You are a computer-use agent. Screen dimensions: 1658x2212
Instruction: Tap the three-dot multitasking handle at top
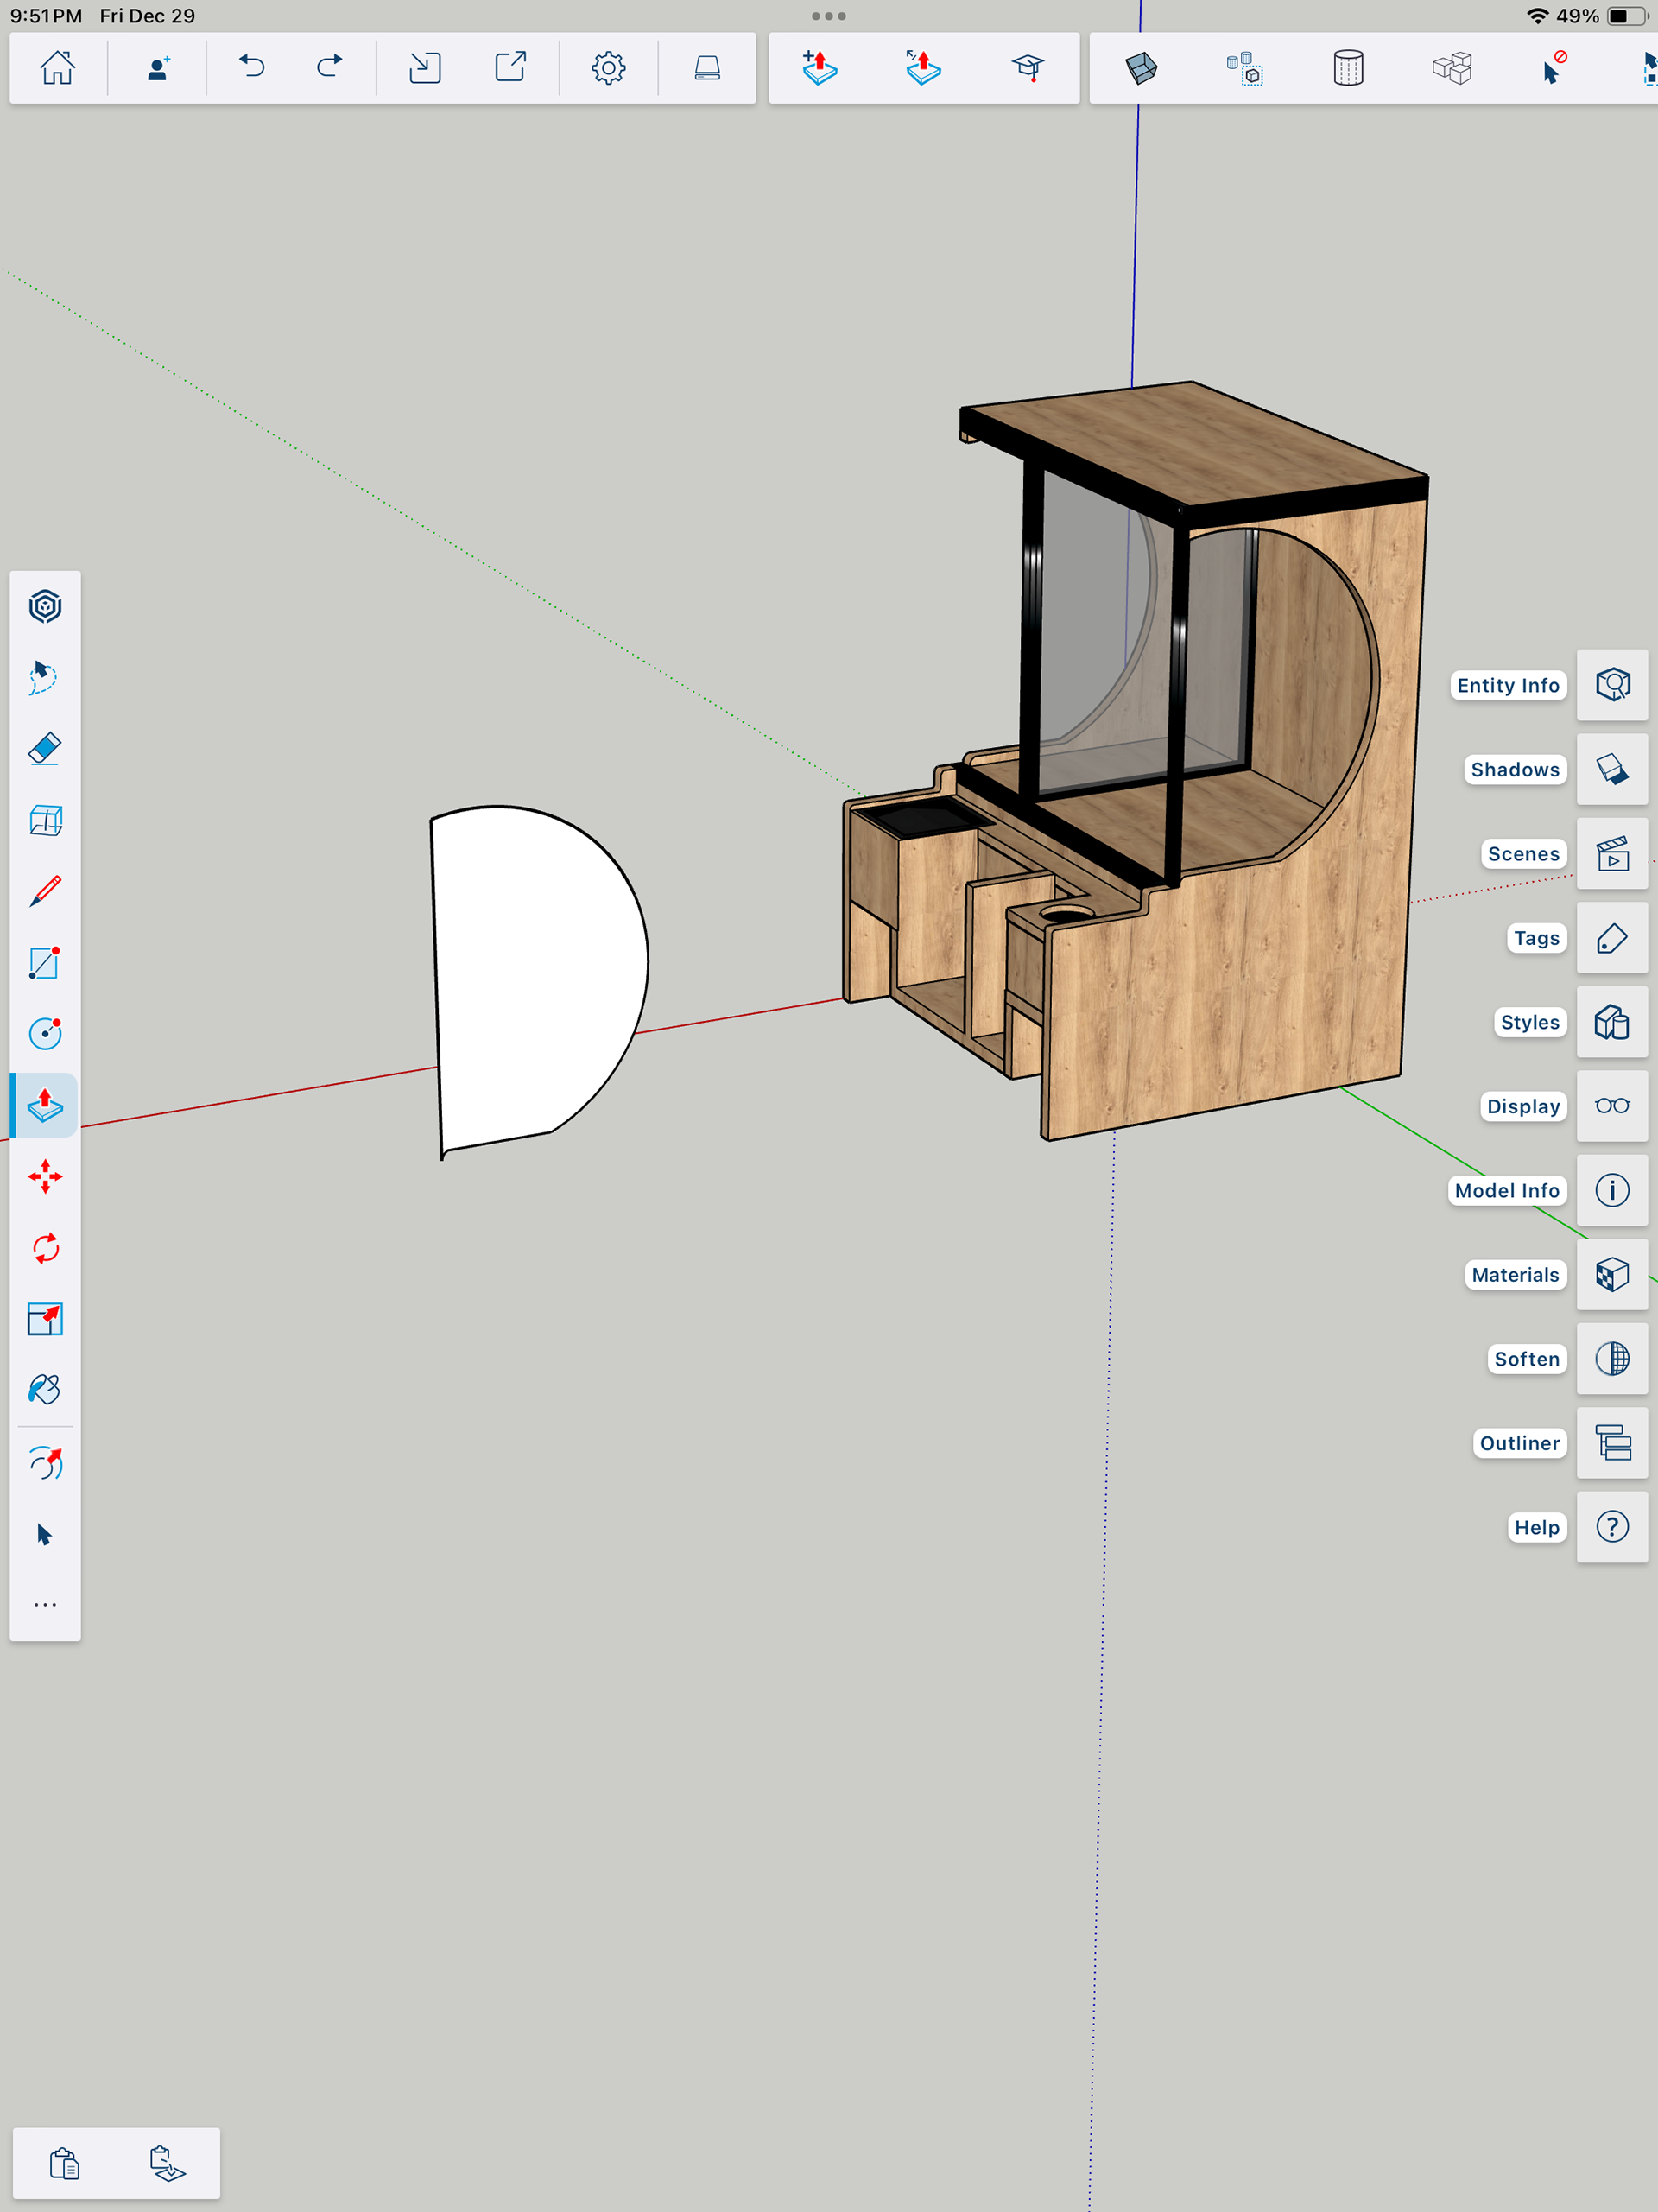(828, 16)
